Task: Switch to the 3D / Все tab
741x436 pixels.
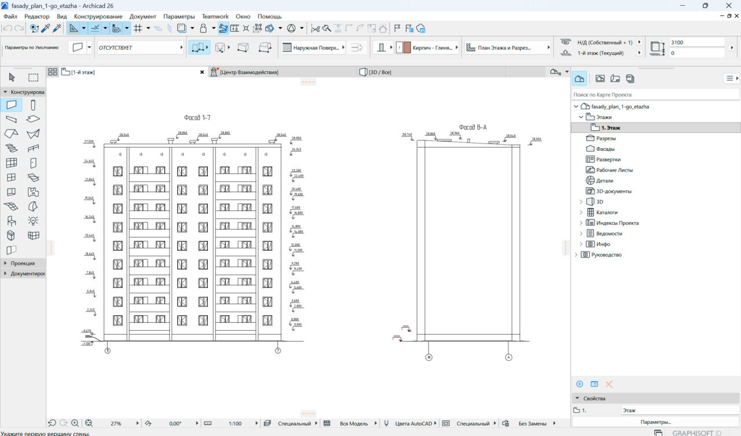Action: pyautogui.click(x=380, y=72)
